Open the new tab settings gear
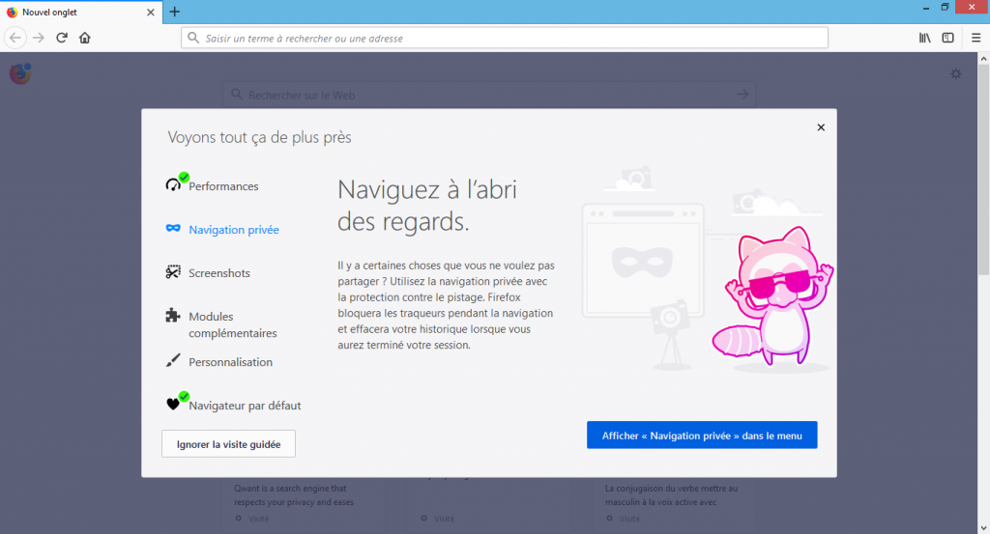The image size is (990, 534). pyautogui.click(x=956, y=73)
